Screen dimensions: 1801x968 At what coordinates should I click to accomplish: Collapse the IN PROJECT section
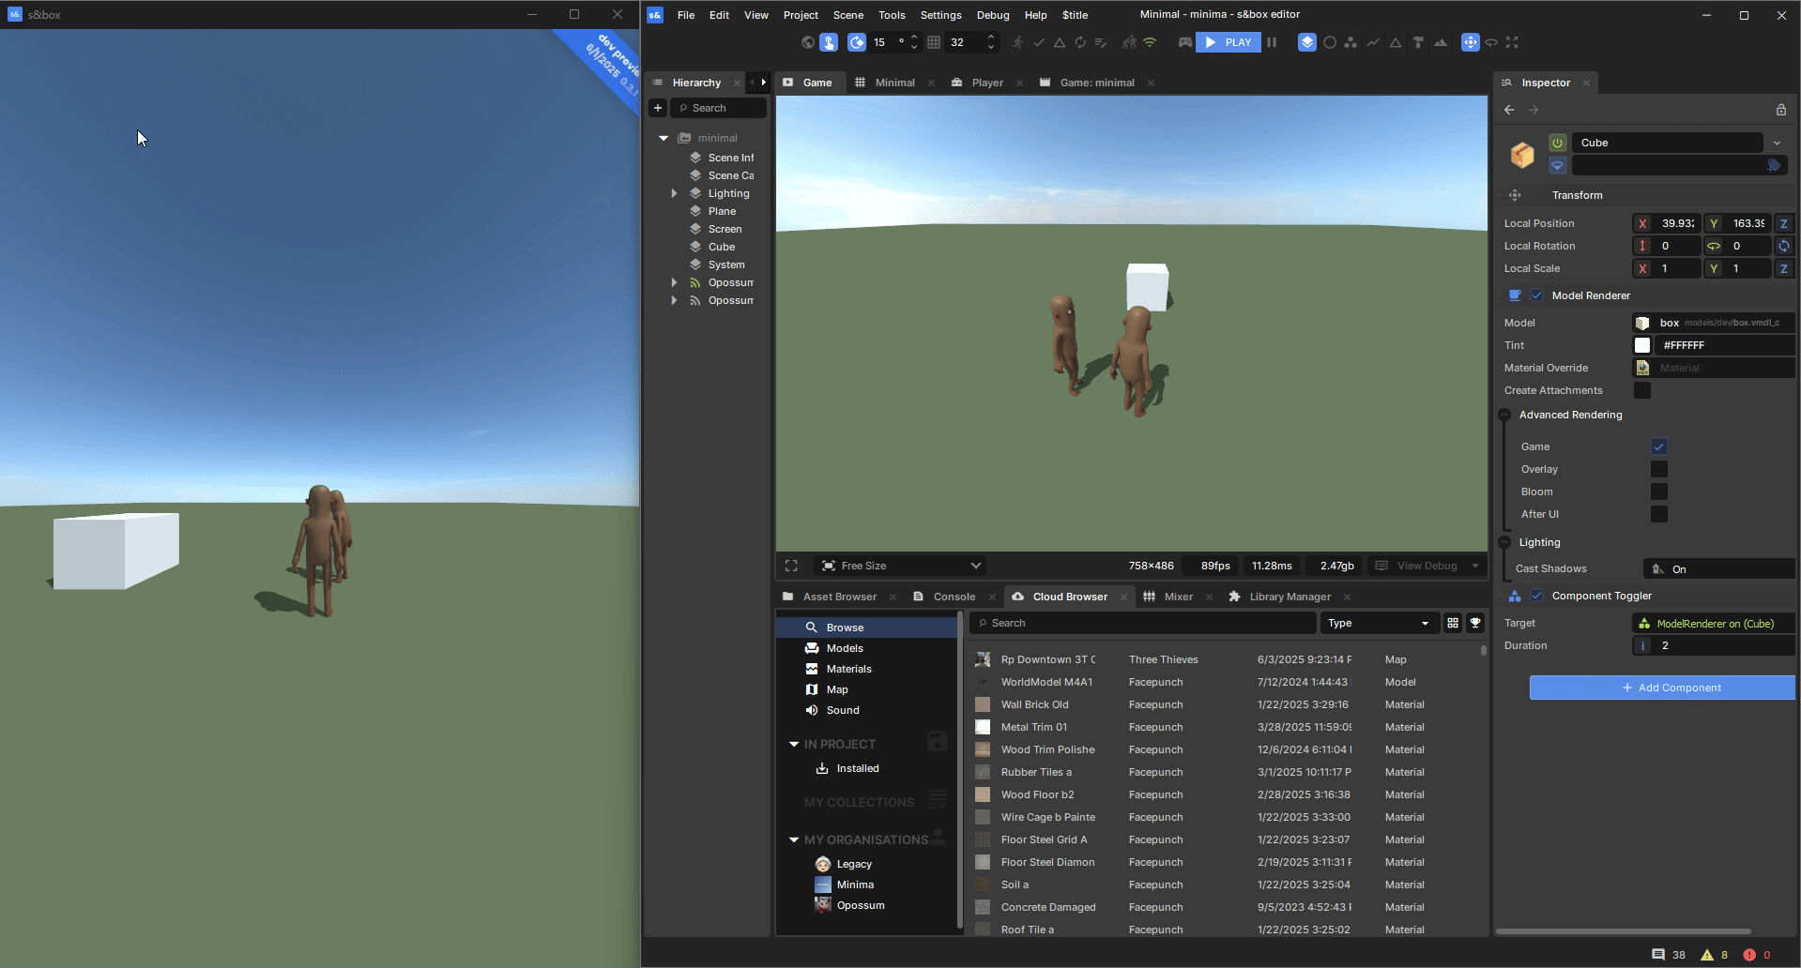tap(794, 744)
